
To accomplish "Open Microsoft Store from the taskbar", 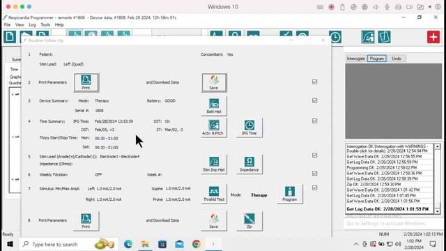I will point(162,244).
